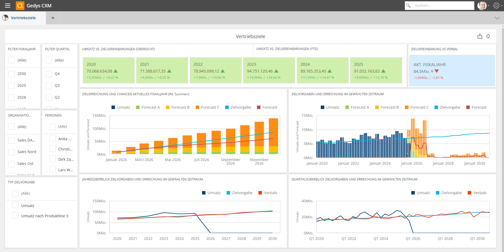Viewport: 504px width, 252px height.
Task: Toggle Forecast legend in Zielvorgaben chart
Action: pyautogui.click(x=476, y=107)
